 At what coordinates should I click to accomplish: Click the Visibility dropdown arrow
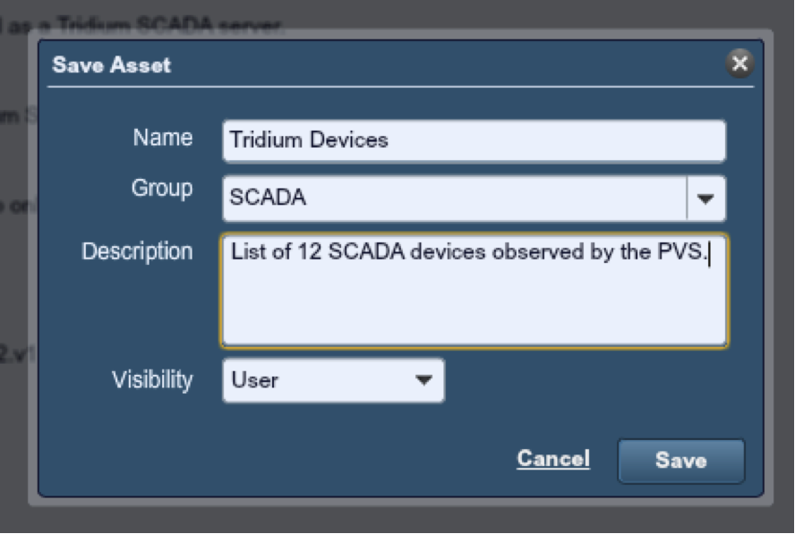(423, 380)
